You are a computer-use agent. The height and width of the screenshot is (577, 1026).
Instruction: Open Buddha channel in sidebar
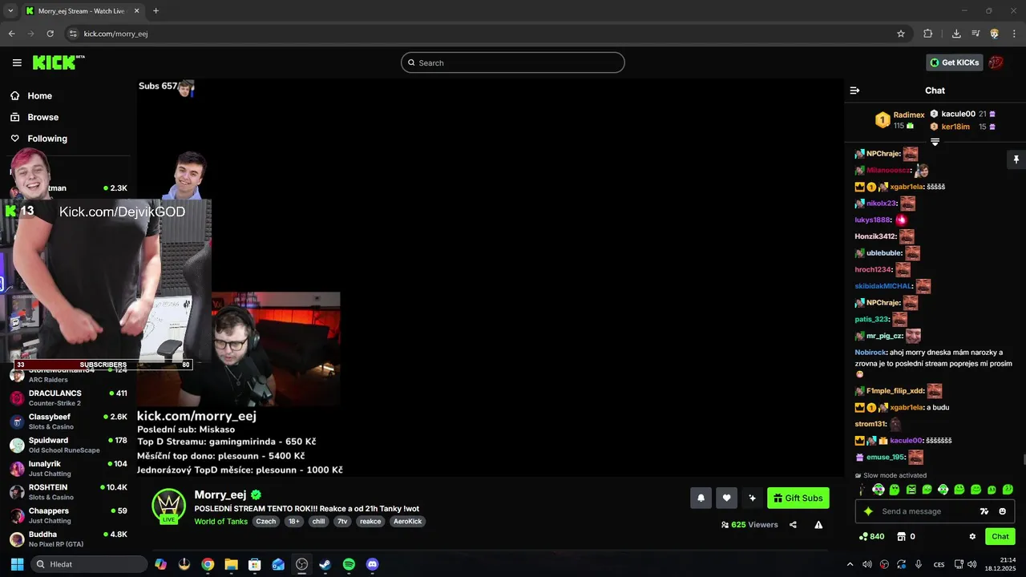click(x=69, y=539)
